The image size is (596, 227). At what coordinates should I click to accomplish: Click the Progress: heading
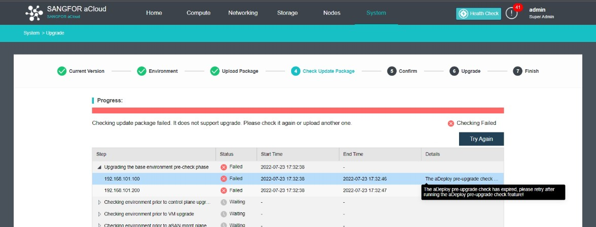coord(110,101)
